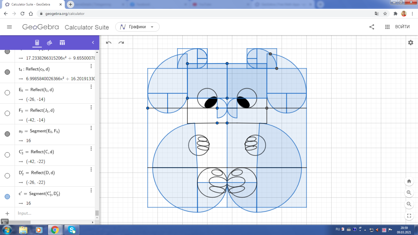Click the RU language indicator
Image resolution: width=418 pixels, height=235 pixels.
click(x=338, y=229)
